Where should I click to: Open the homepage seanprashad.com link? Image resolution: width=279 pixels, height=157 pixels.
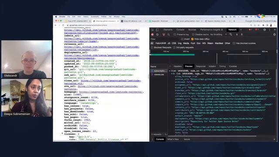click(x=111, y=92)
